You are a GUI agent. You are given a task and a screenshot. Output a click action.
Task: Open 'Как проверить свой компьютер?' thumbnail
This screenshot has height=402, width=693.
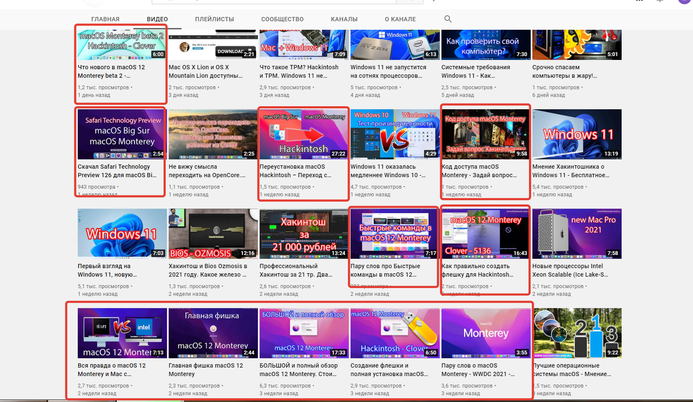pyautogui.click(x=486, y=45)
